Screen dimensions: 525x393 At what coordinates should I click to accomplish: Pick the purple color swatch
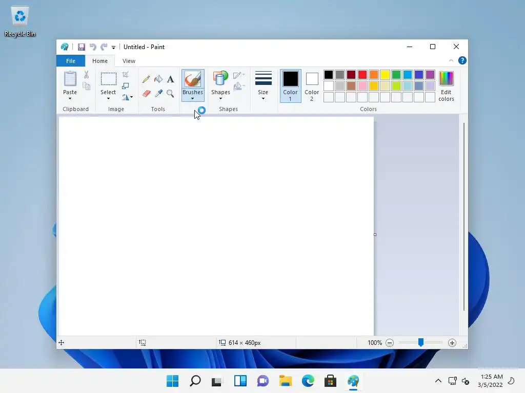(x=430, y=75)
